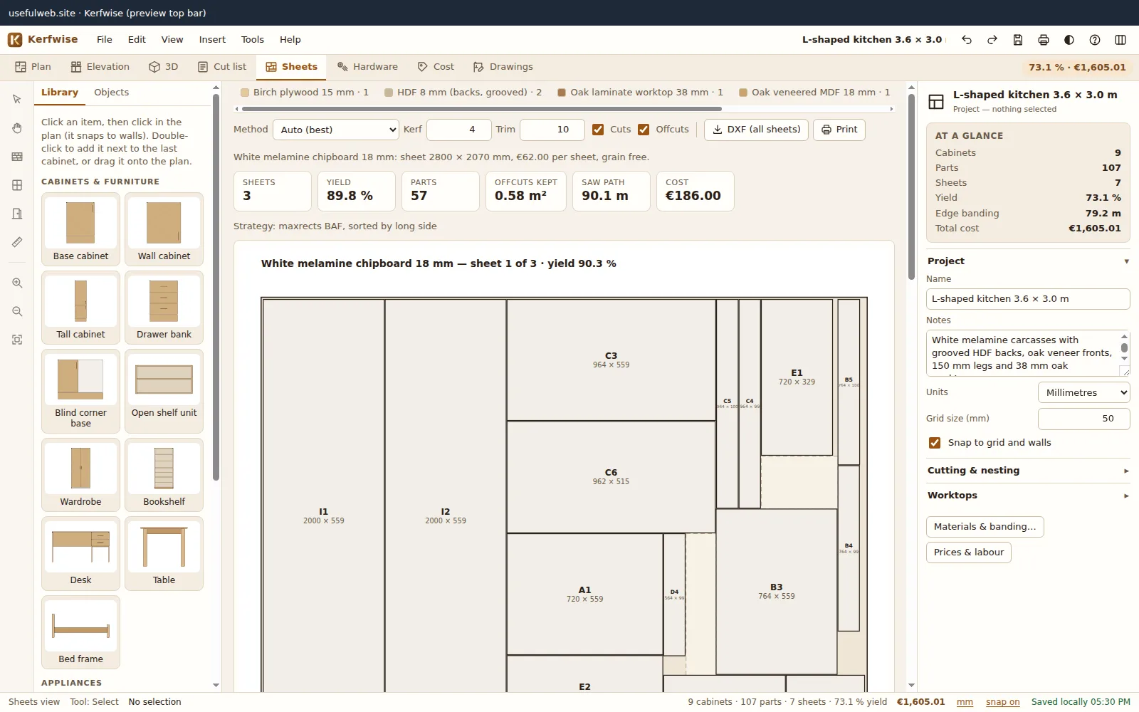Image resolution: width=1139 pixels, height=712 pixels.
Task: Open the Help question-mark icon
Action: click(1095, 40)
